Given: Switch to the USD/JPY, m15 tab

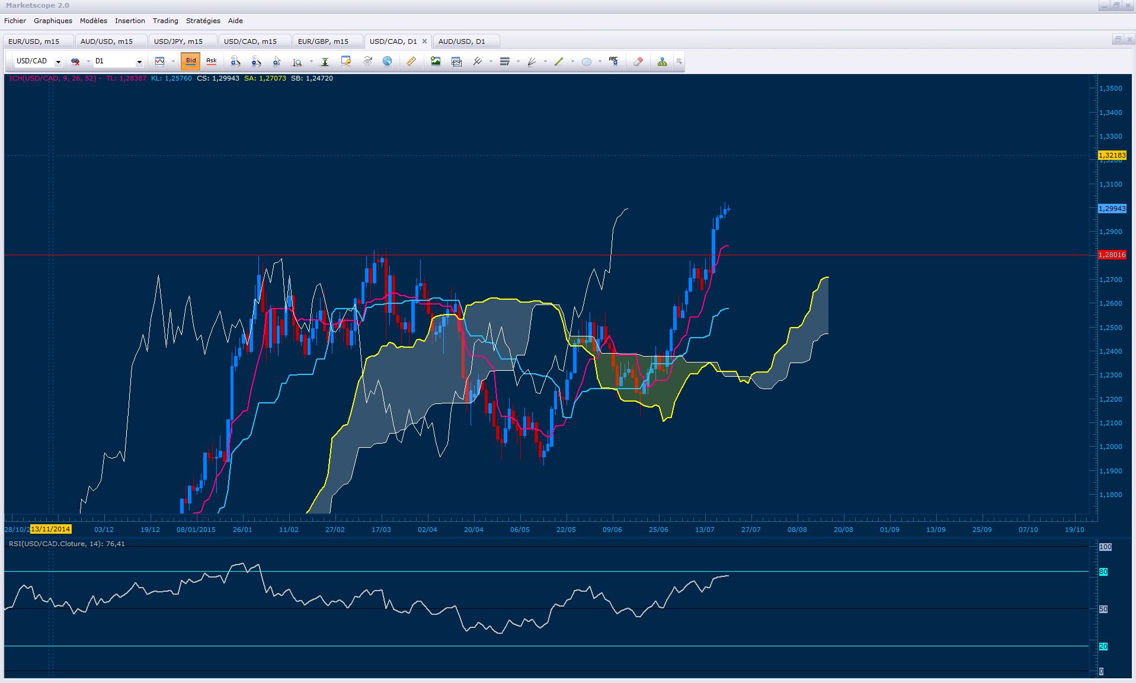Looking at the screenshot, I should click(183, 41).
